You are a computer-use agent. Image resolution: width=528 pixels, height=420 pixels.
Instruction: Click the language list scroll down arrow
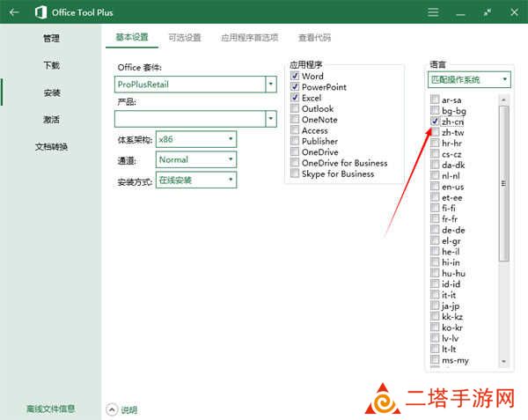pos(503,361)
